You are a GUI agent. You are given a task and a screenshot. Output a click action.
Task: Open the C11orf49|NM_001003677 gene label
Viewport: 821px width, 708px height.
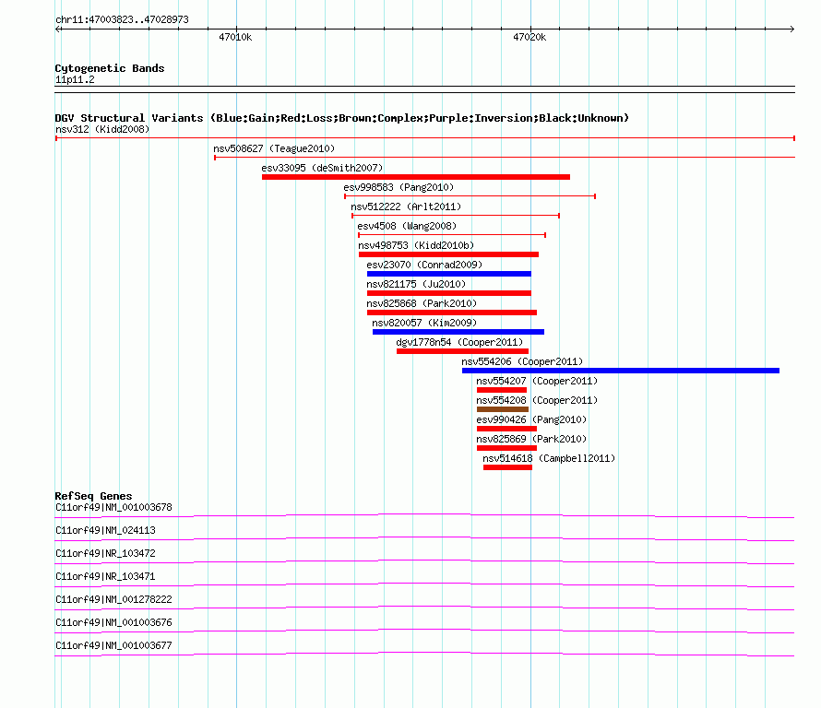(113, 645)
